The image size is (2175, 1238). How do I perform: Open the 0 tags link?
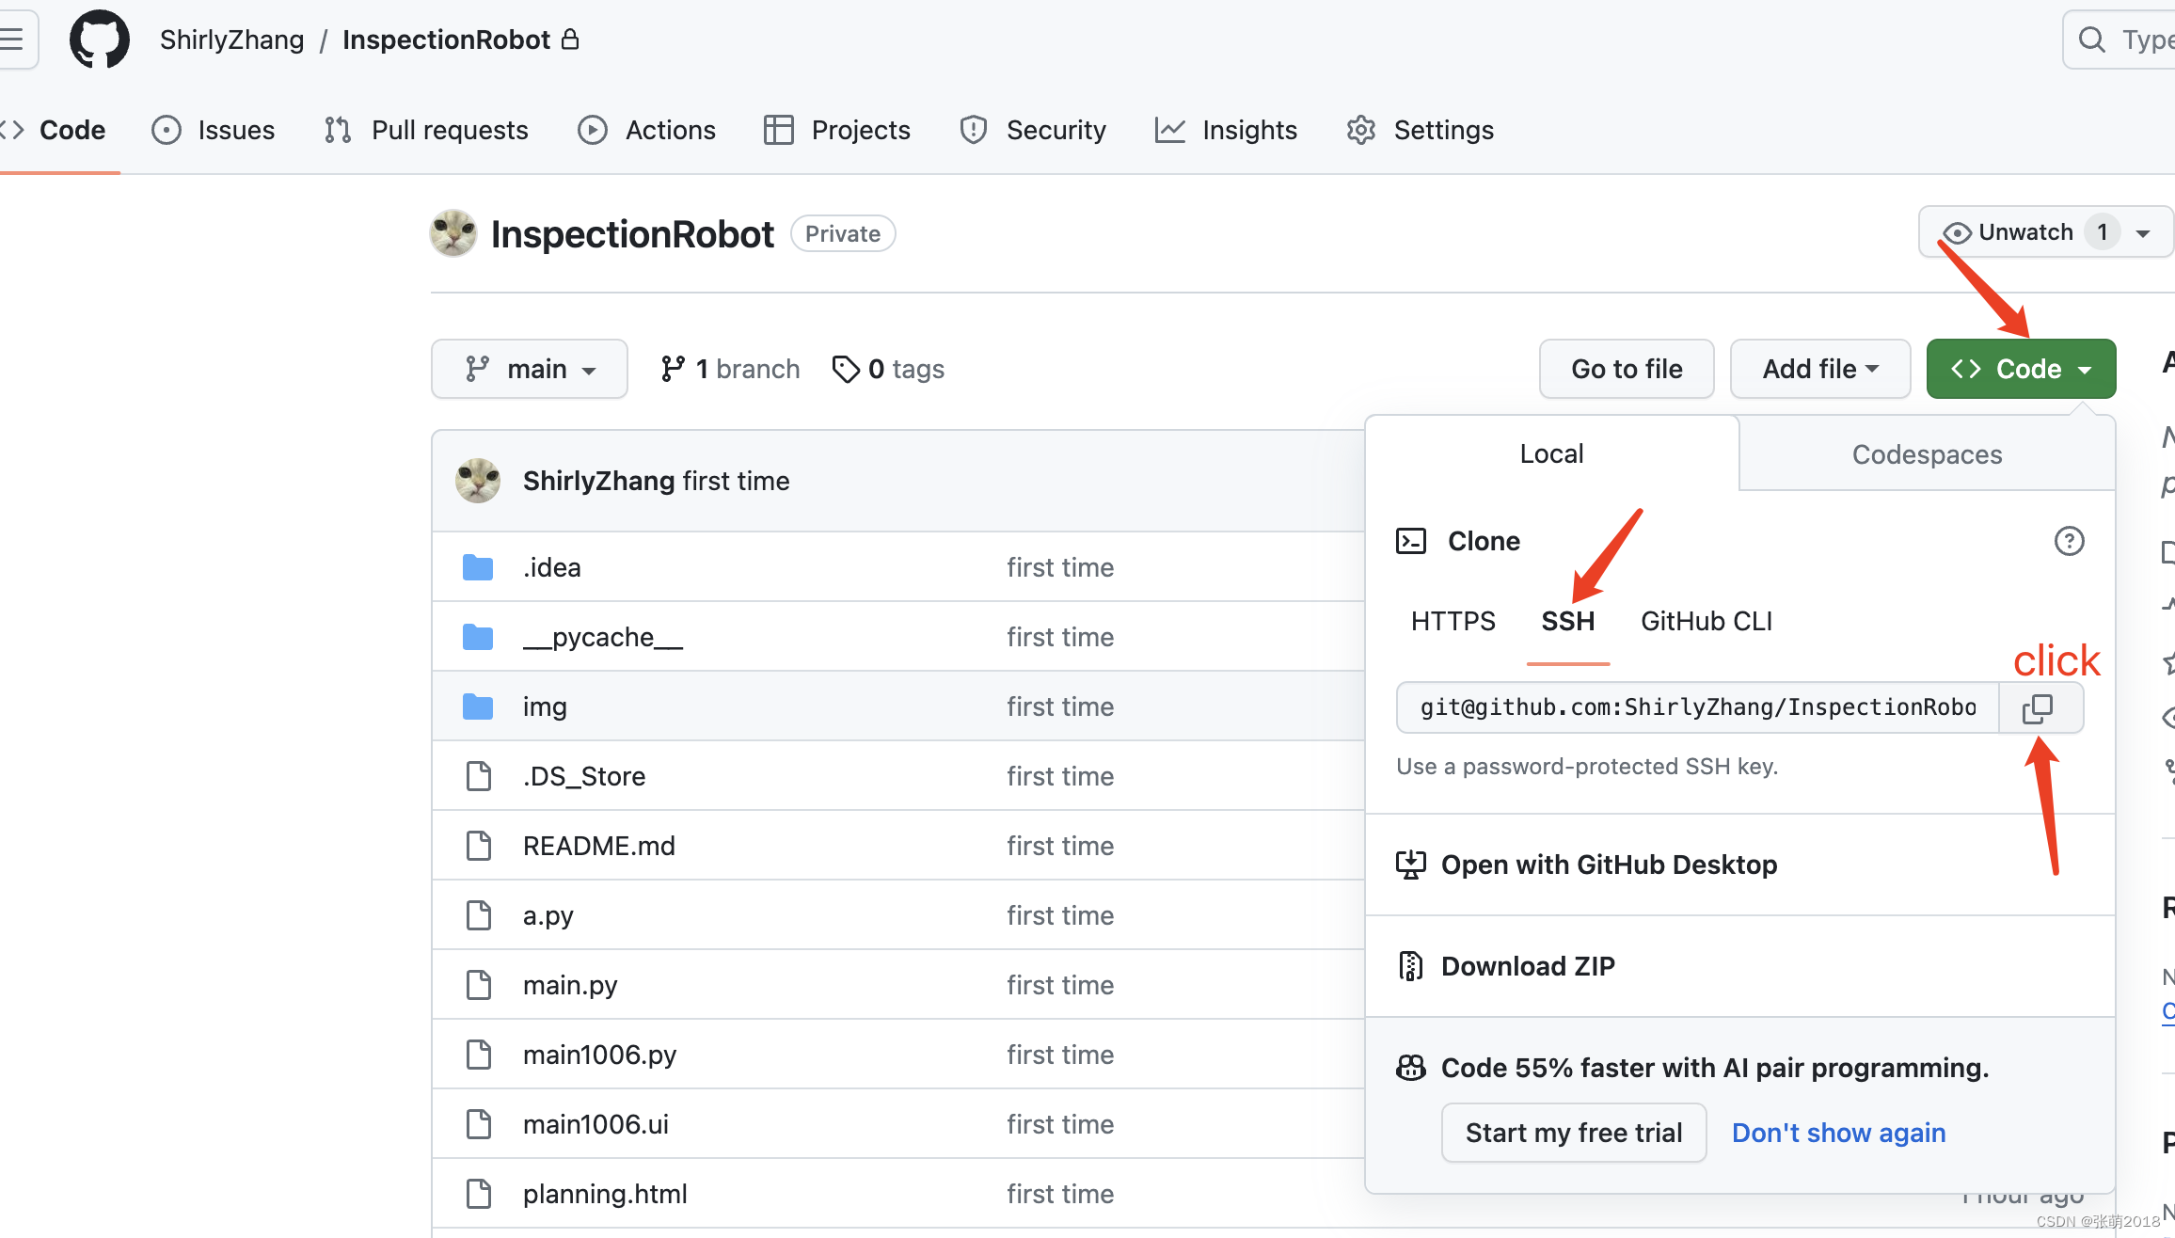coord(889,369)
